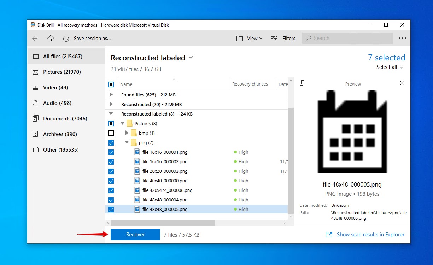Screen dimensions: 433x265
Task: Click the Disk Drill app icon in title bar
Action: [x=33, y=25]
